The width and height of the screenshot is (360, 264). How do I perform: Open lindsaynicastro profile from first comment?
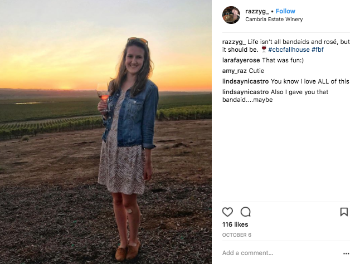point(245,81)
